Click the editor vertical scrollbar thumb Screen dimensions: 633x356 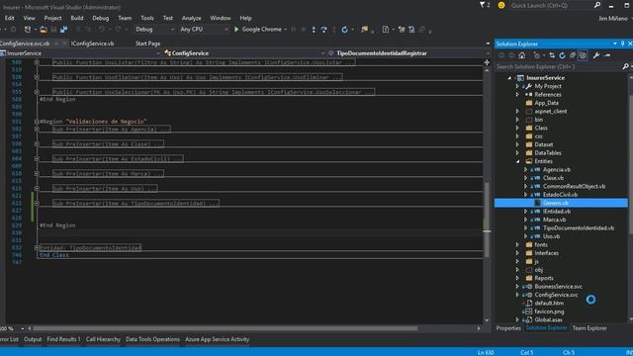[x=487, y=220]
